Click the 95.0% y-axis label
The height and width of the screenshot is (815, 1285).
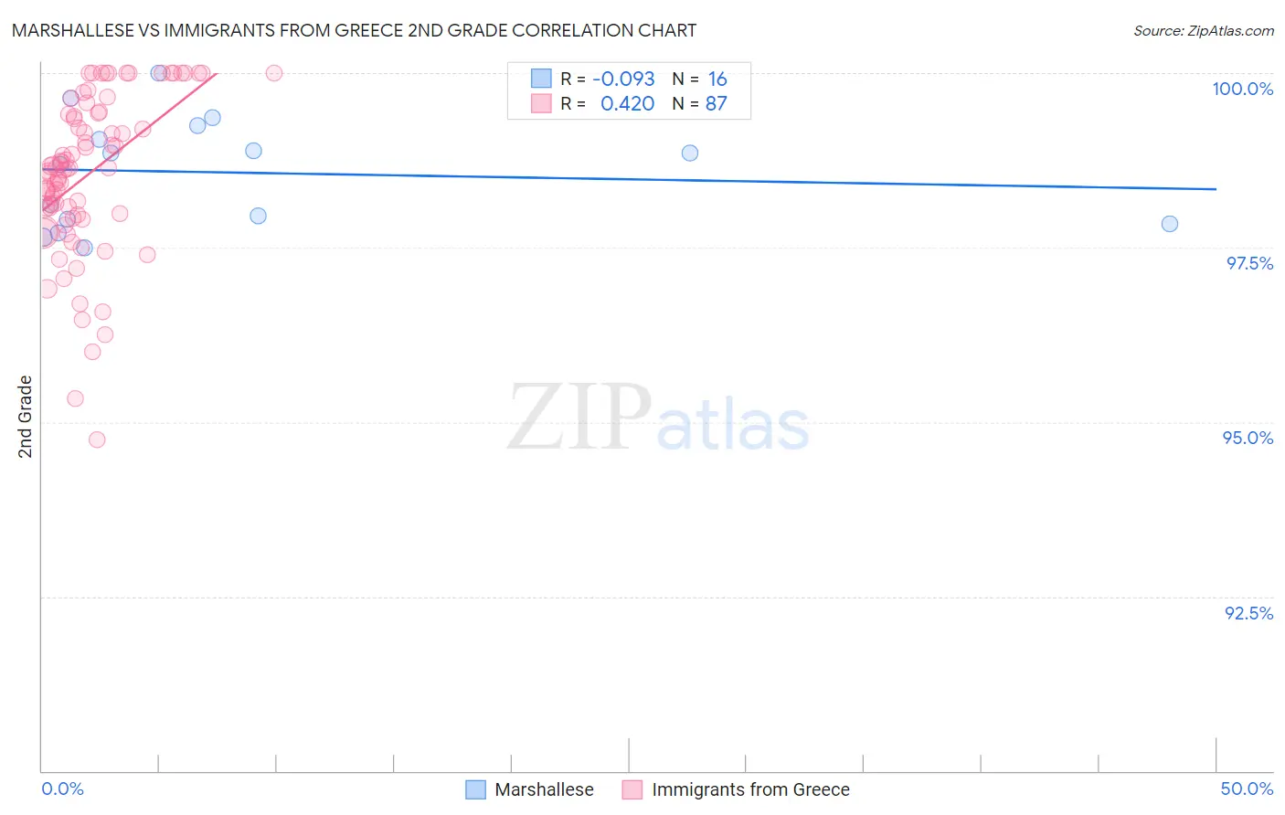pos(1248,438)
